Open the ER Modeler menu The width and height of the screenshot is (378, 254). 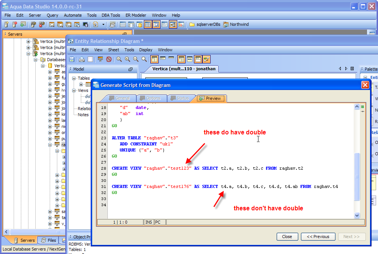point(136,15)
